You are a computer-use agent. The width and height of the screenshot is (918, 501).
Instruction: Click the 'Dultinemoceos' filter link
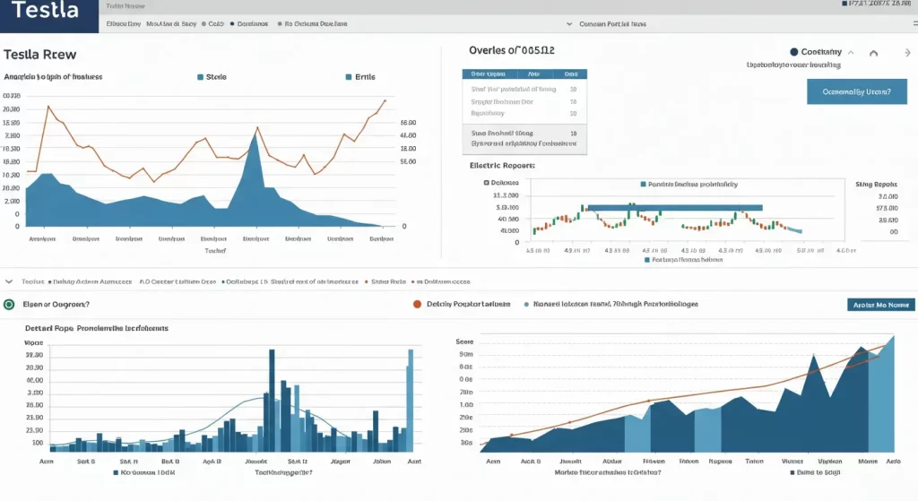[443, 282]
